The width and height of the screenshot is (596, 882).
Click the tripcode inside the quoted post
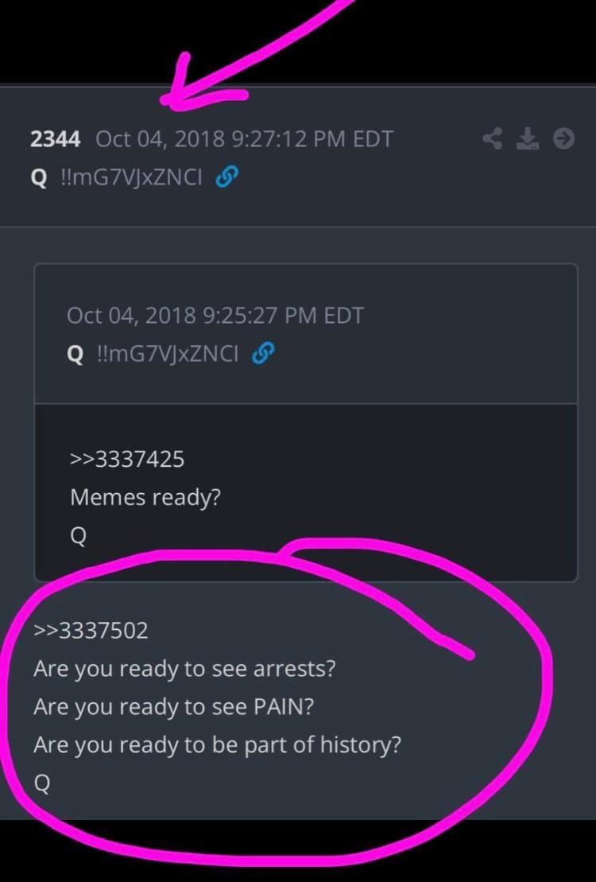168,354
